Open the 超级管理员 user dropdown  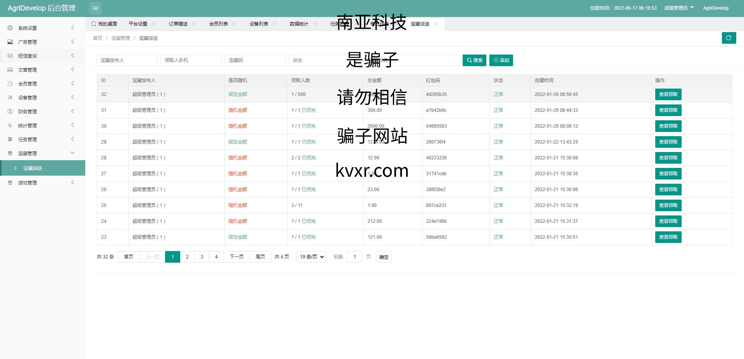point(679,8)
